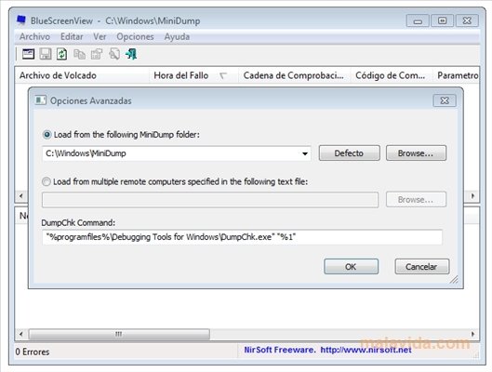Open Advanced Options toolbar icon
This screenshot has width=492, height=372.
point(28,54)
